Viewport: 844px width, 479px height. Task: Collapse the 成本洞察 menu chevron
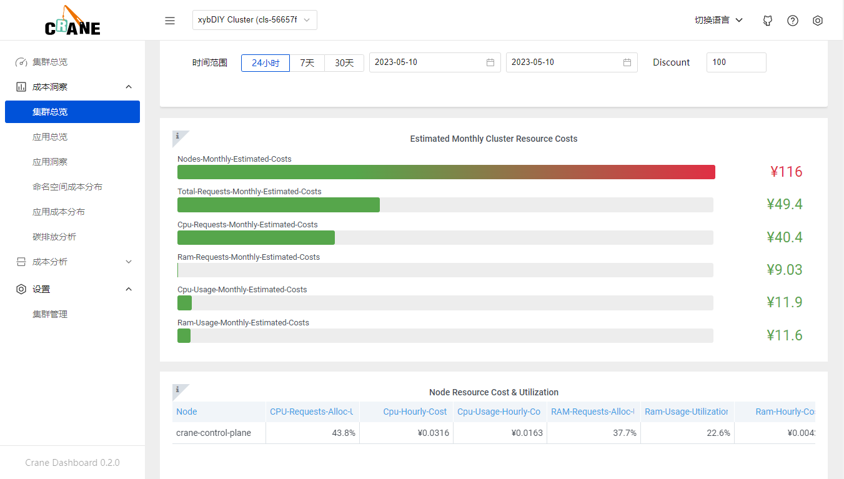129,87
